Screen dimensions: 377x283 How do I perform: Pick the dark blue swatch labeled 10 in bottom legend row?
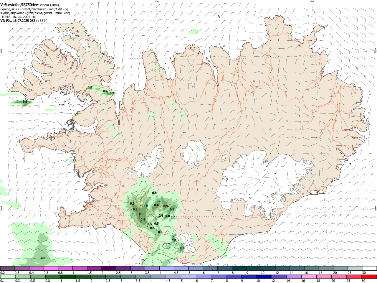(263, 277)
